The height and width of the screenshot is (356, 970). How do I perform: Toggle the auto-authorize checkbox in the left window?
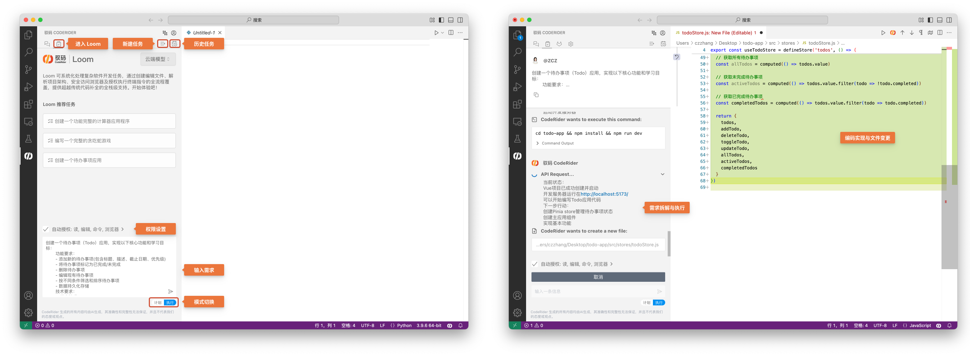coord(45,229)
